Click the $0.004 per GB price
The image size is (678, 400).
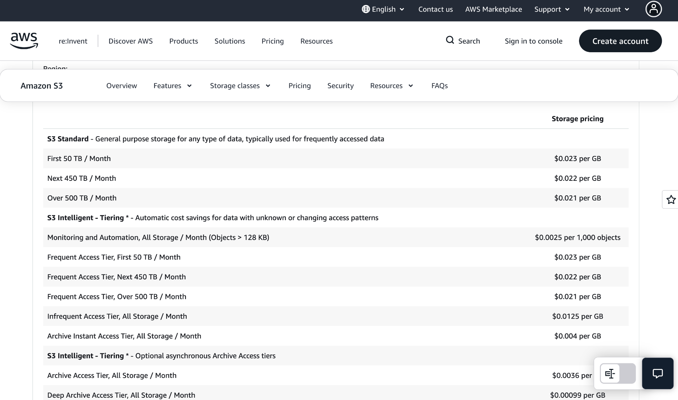(x=577, y=336)
